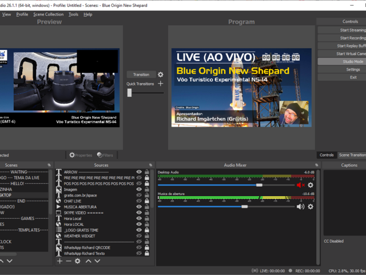The image size is (366, 275).
Task: Switch to the Scene Transitions tab
Action: click(x=352, y=155)
